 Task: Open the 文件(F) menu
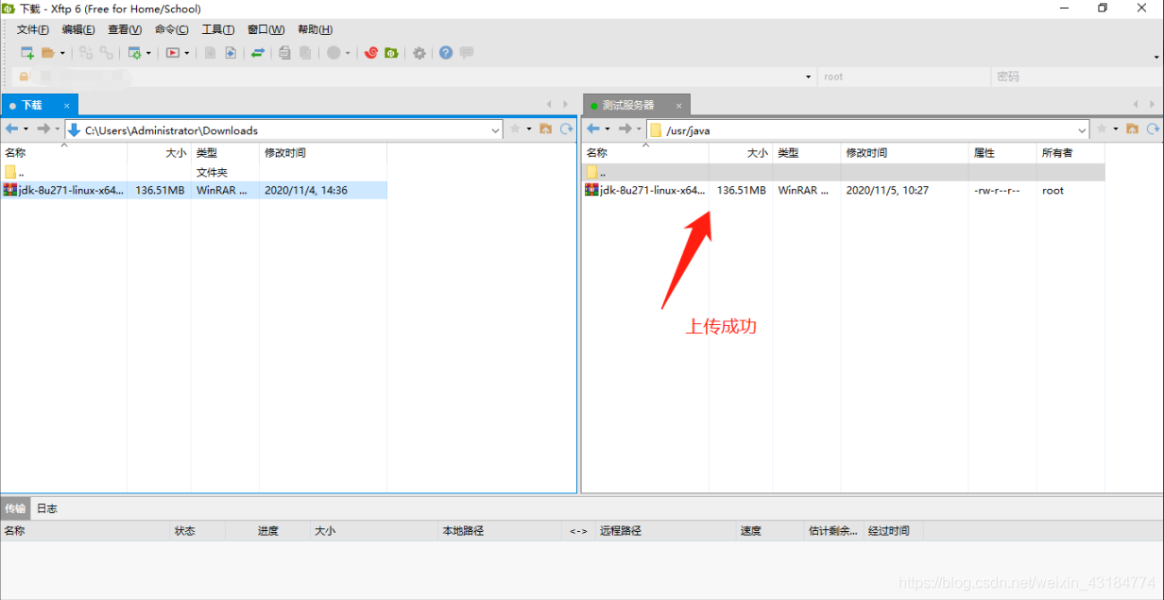[33, 29]
